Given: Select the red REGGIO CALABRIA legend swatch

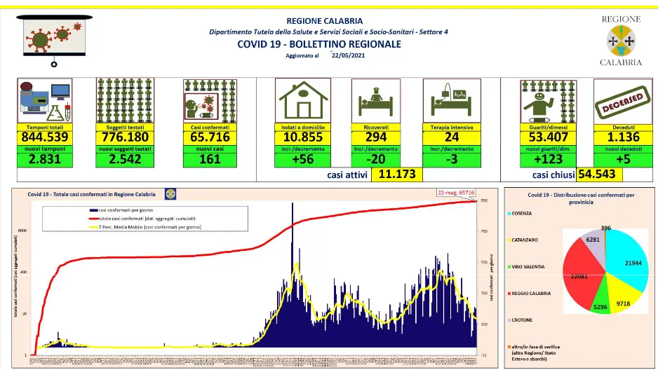Looking at the screenshot, I should pyautogui.click(x=509, y=294).
